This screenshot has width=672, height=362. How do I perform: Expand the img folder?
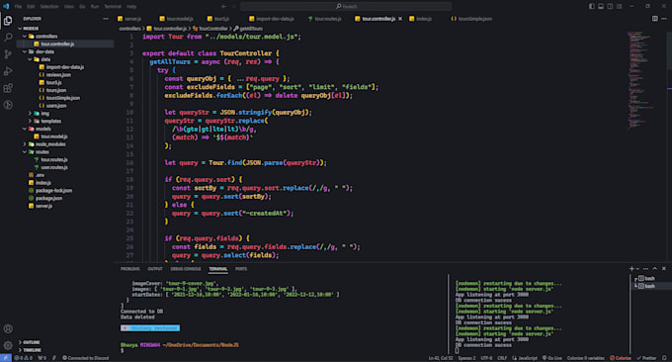pos(30,113)
